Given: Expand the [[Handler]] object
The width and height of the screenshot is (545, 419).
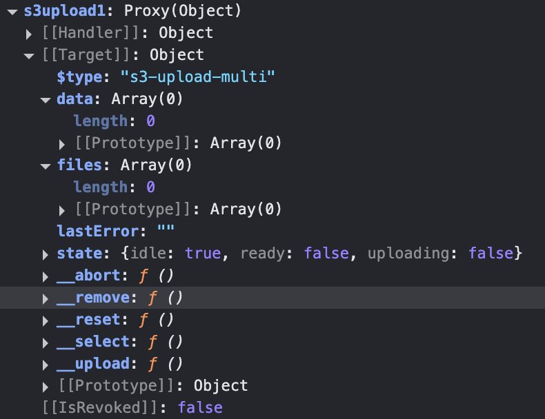Looking at the screenshot, I should tap(29, 34).
